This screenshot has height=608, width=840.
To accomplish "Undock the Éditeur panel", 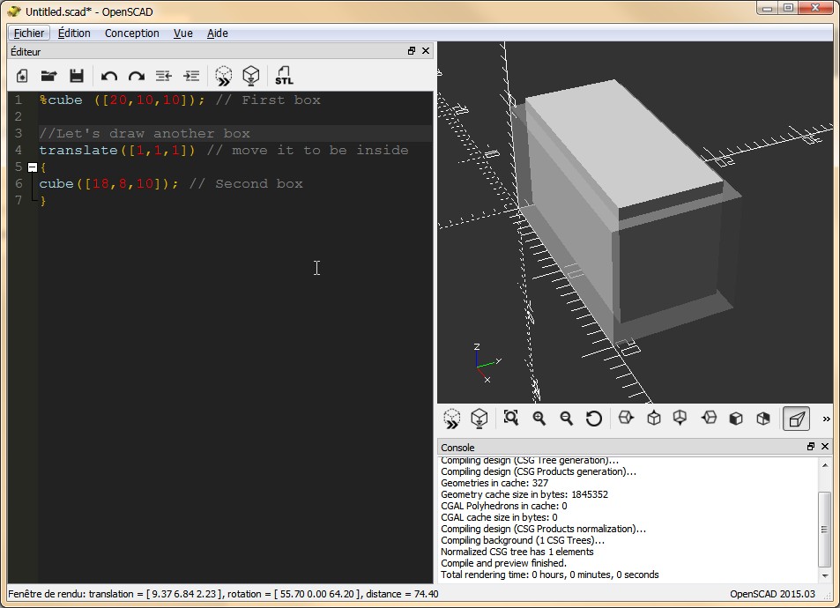I will (x=412, y=51).
